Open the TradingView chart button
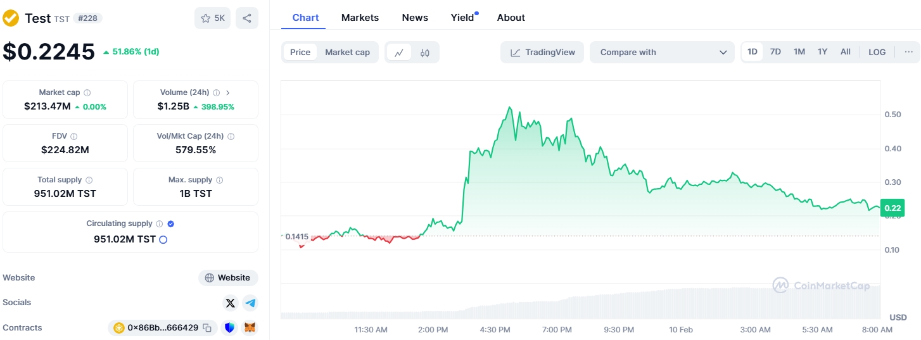The width and height of the screenshot is (921, 340). tap(542, 53)
